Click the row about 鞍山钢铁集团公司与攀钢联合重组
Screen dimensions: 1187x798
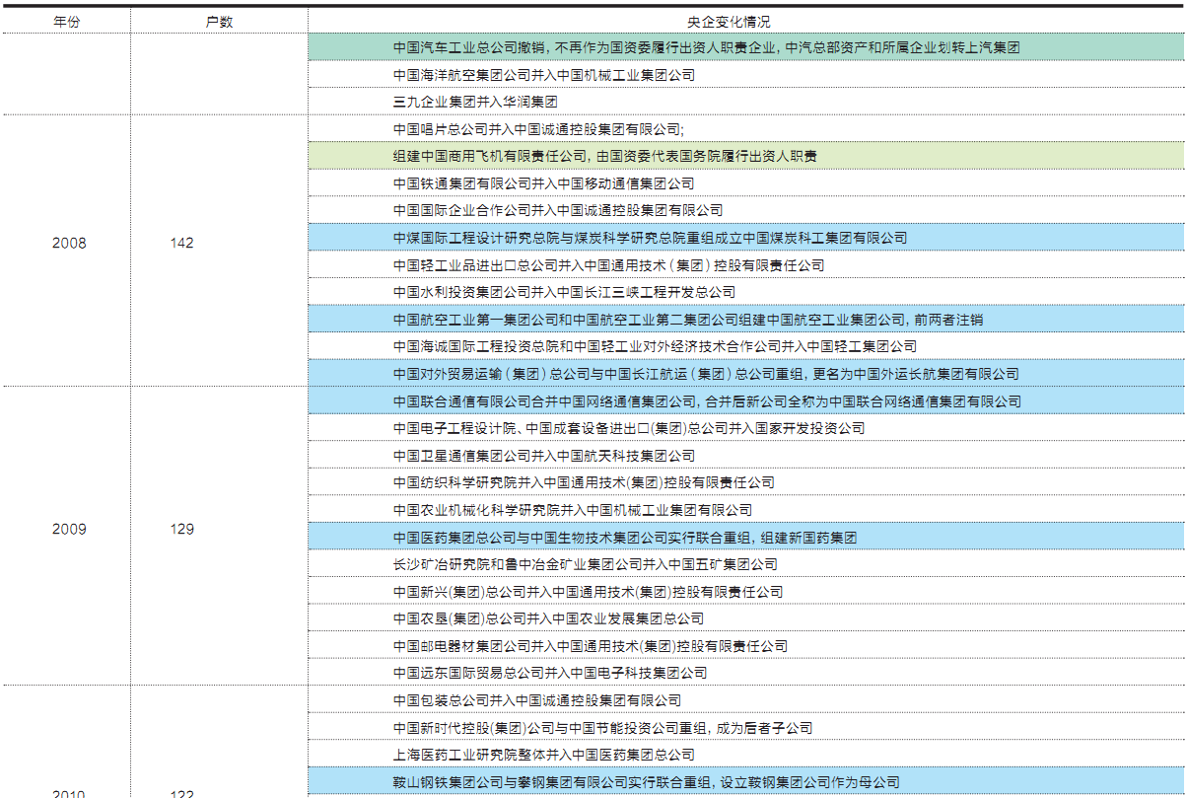[x=745, y=781]
